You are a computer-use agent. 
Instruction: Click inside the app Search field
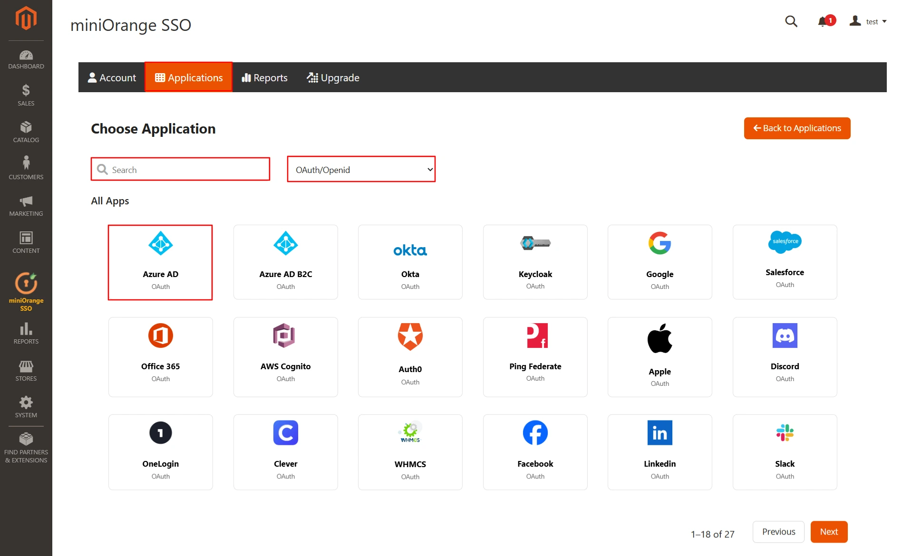click(x=180, y=169)
